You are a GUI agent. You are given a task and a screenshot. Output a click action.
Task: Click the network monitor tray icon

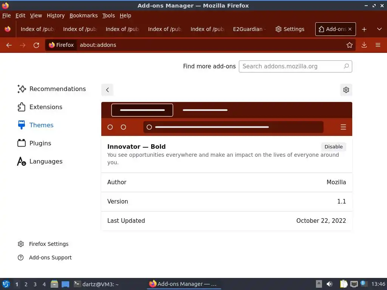354,284
